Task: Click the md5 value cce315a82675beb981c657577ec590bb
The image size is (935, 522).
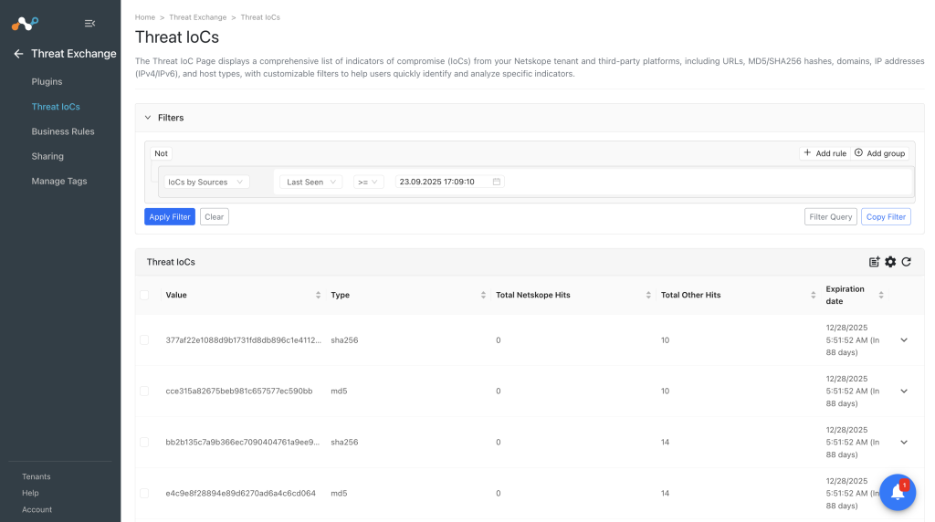Action: [x=239, y=391]
